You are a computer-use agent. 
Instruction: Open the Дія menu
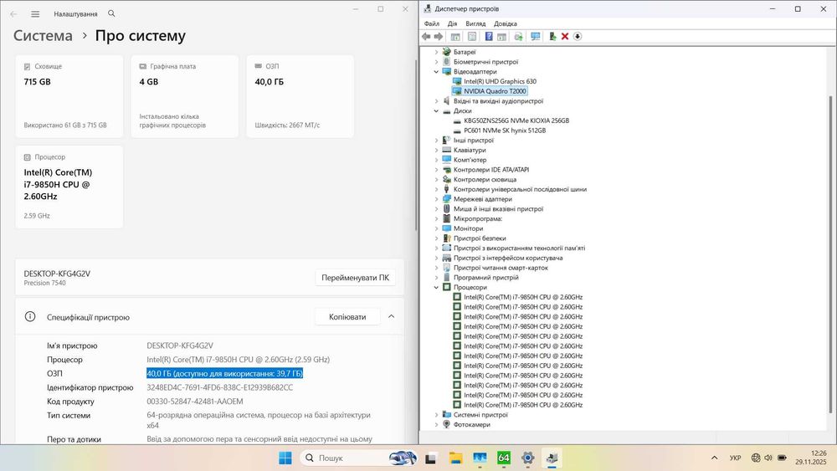pos(452,23)
